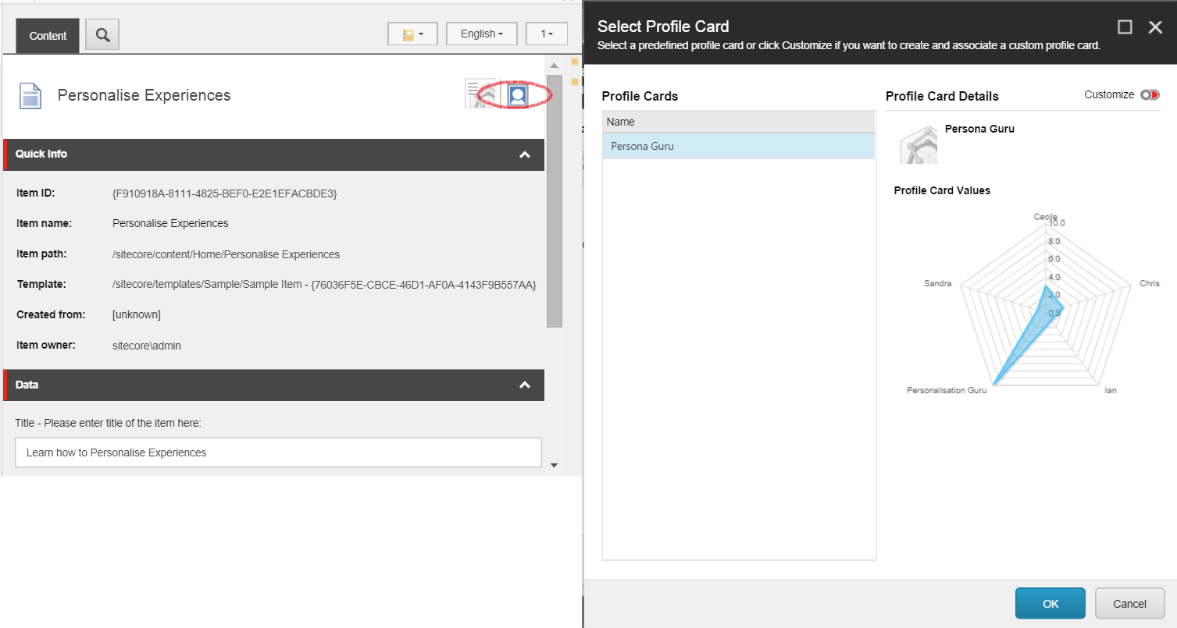Image resolution: width=1177 pixels, height=628 pixels.
Task: Close the Select Profile Card dialog
Action: coord(1155,27)
